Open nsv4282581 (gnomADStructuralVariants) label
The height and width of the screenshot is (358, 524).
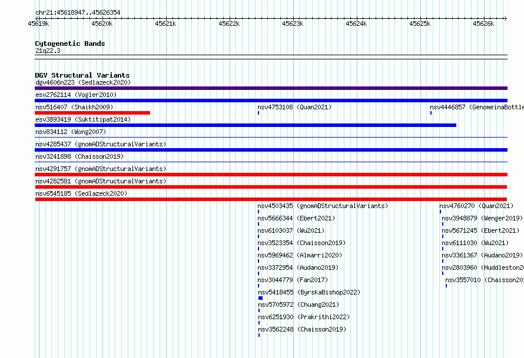click(x=101, y=181)
